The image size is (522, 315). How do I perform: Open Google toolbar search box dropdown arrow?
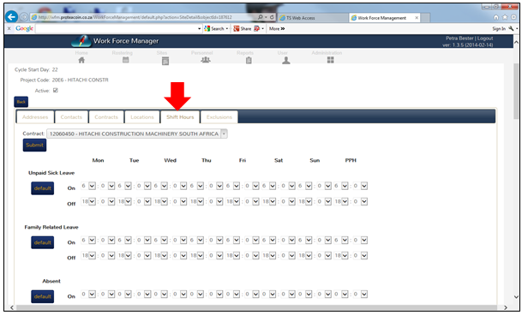pyautogui.click(x=200, y=28)
